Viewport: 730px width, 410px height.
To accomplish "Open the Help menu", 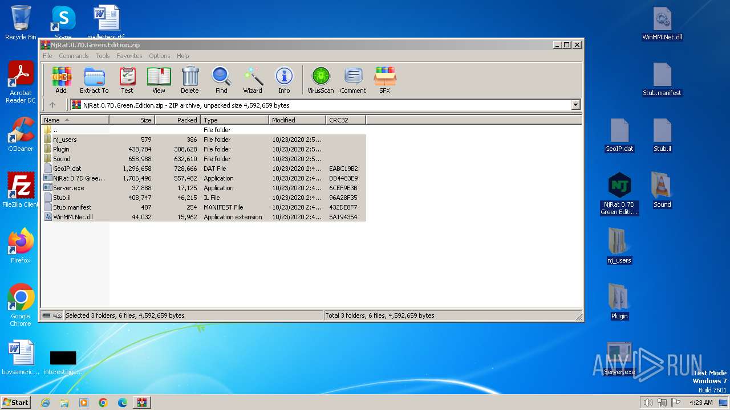I will point(182,56).
